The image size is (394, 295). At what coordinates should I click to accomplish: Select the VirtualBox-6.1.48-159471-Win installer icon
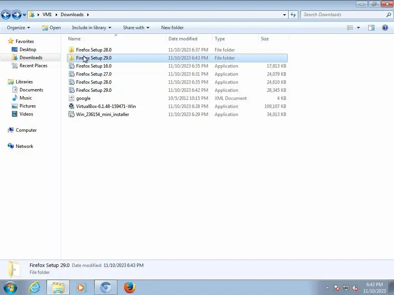(71, 106)
